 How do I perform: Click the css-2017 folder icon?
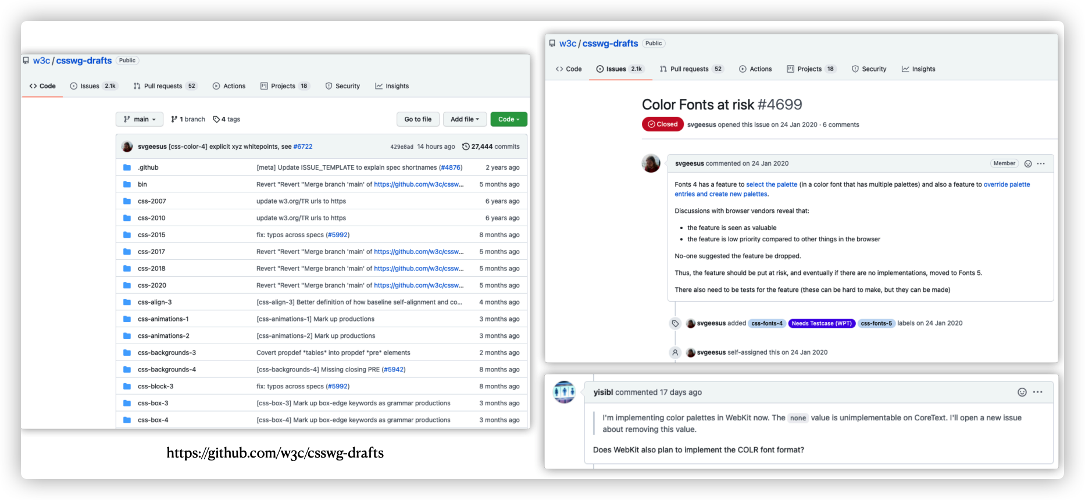127,252
